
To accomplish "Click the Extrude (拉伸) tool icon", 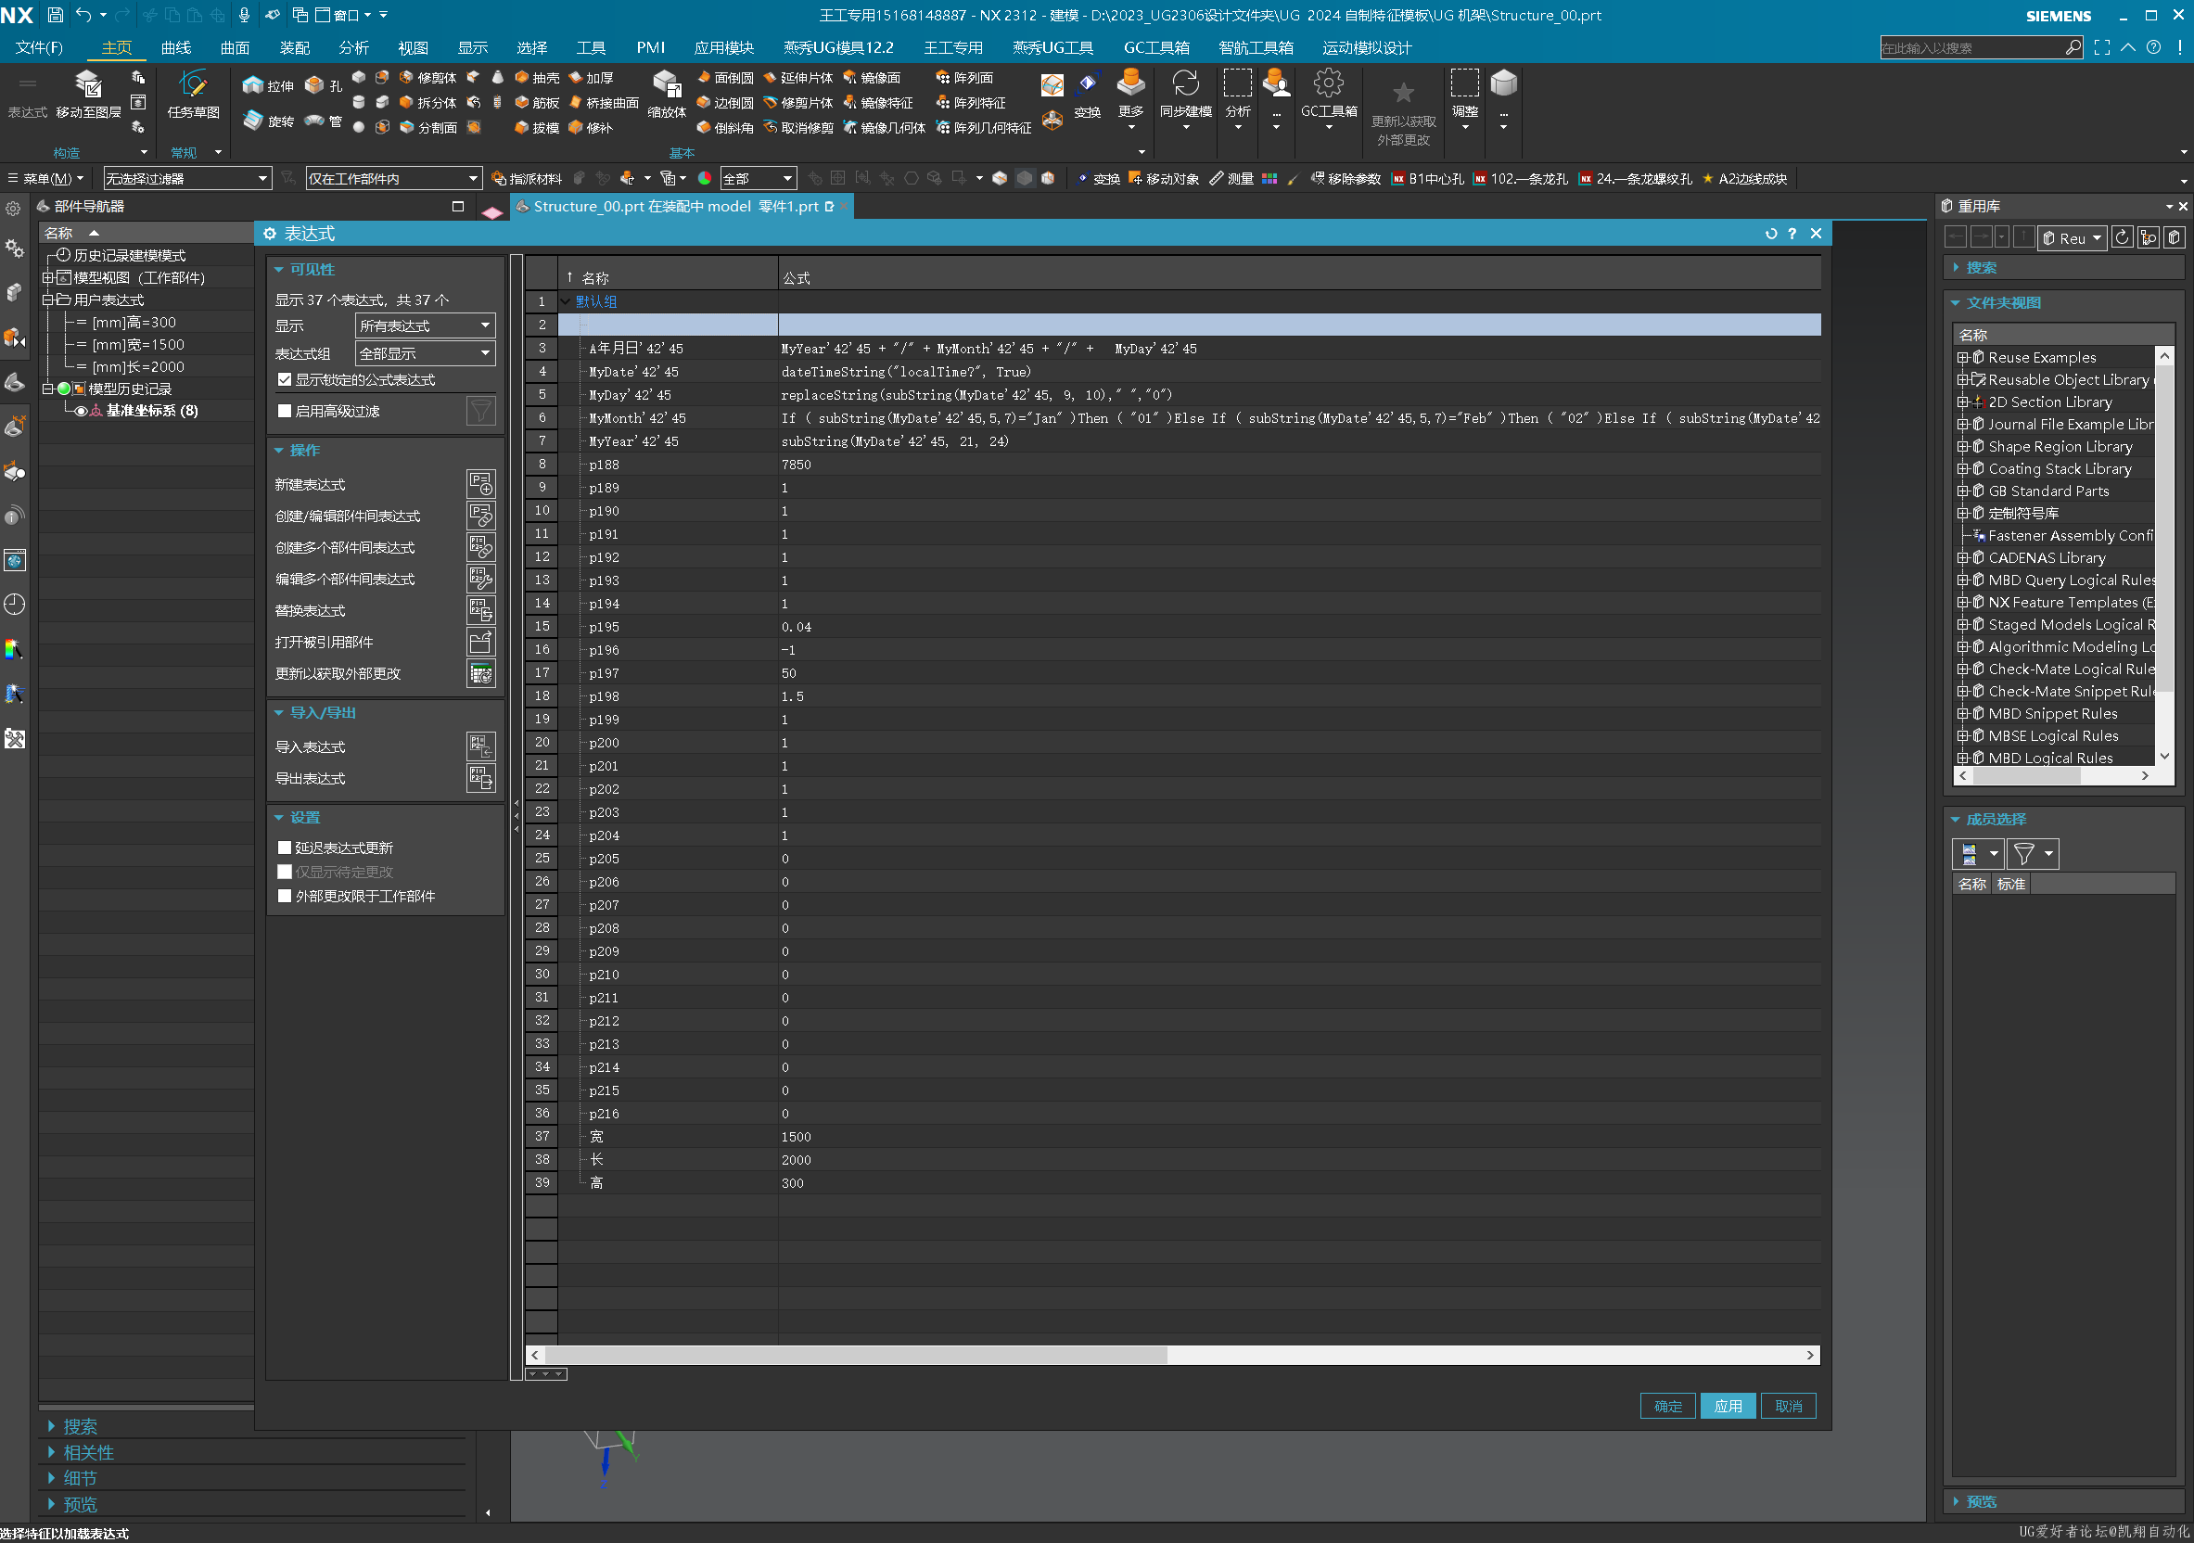I will 253,85.
